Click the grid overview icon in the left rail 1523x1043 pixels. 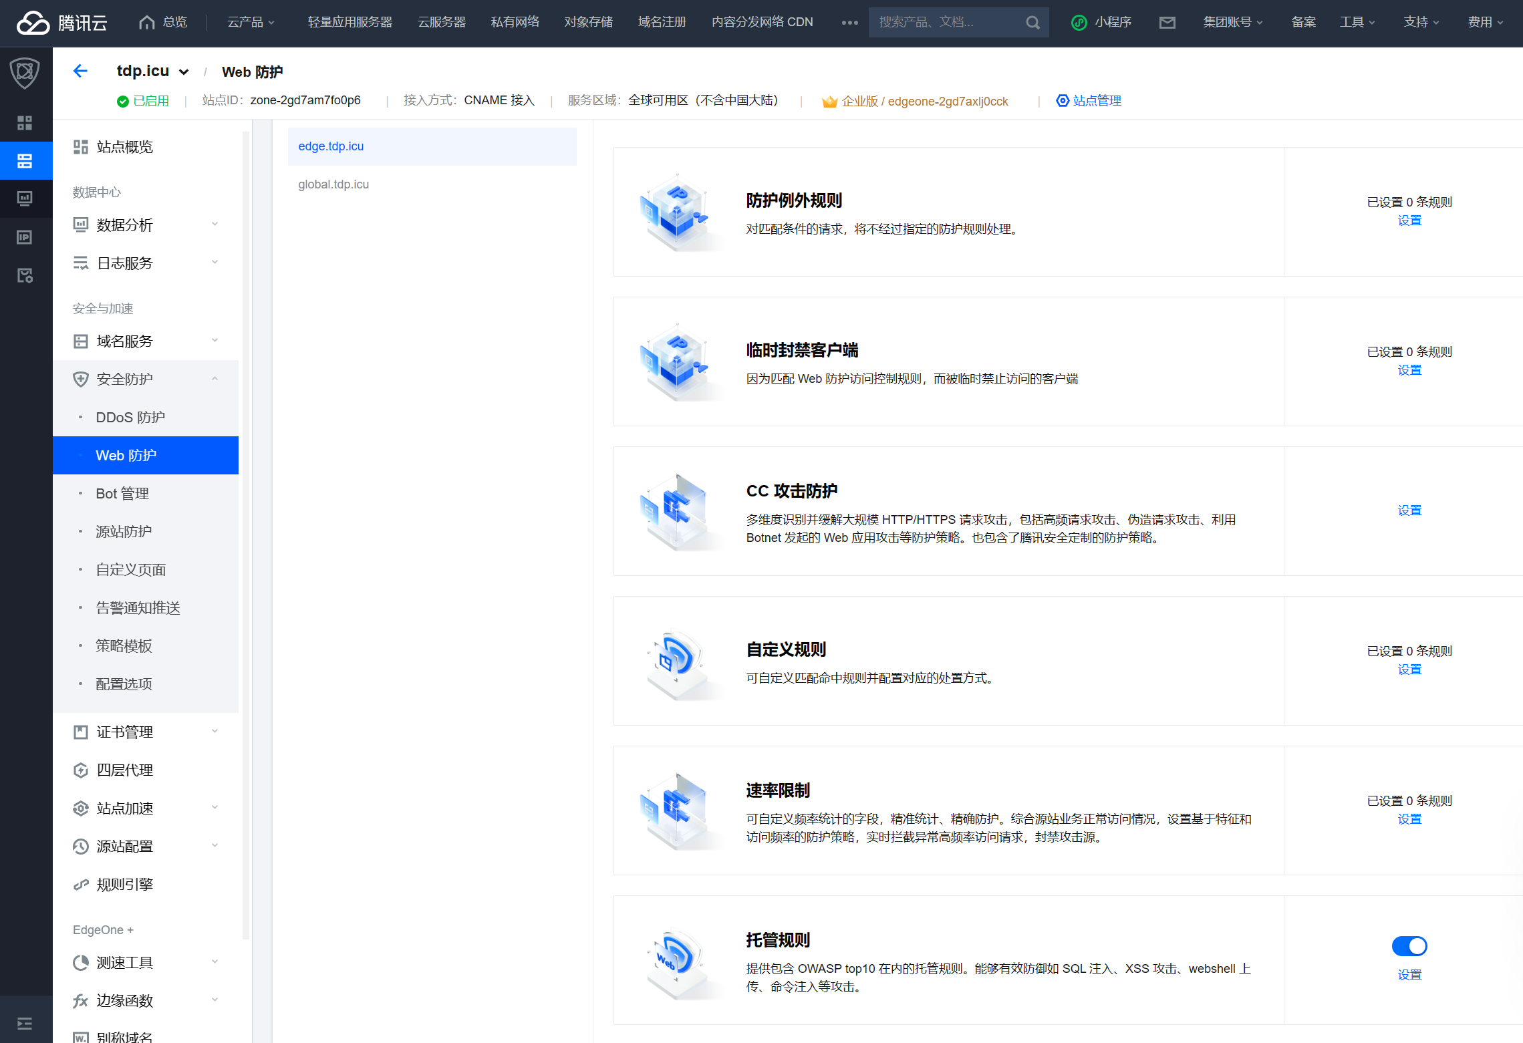(x=25, y=123)
